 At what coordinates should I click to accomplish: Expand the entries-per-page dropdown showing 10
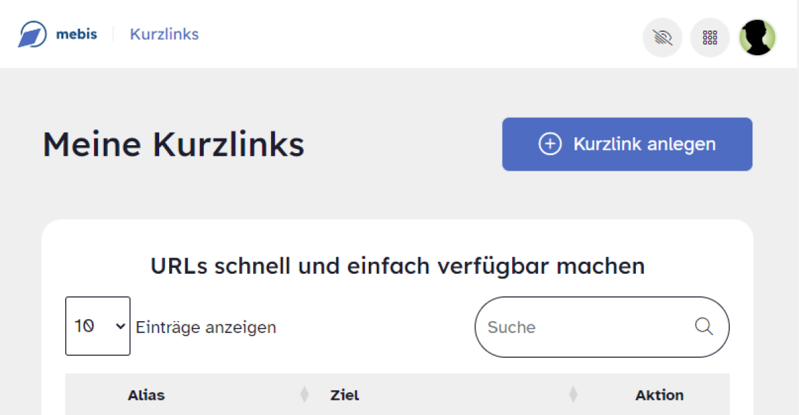point(98,326)
